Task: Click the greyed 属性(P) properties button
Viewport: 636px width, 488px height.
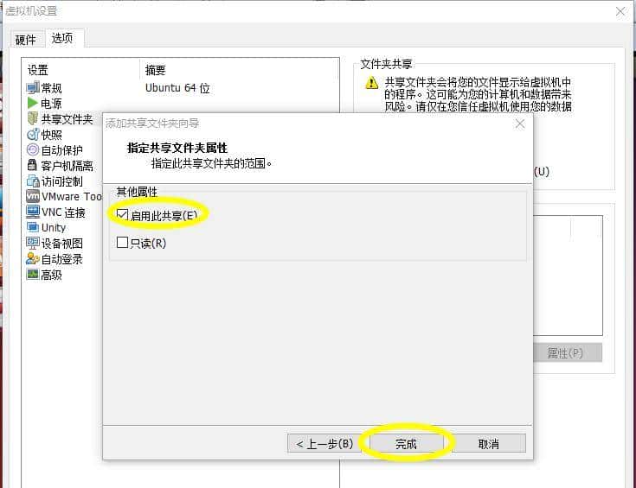Action: tap(565, 353)
